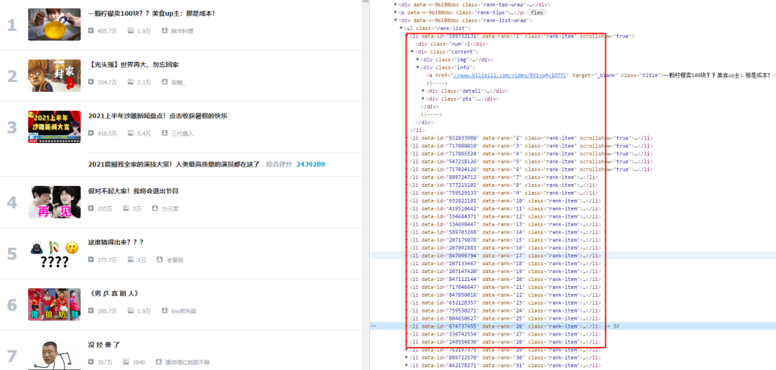Click the danmaku icon beside 1.9万 in rank 1

click(131, 31)
